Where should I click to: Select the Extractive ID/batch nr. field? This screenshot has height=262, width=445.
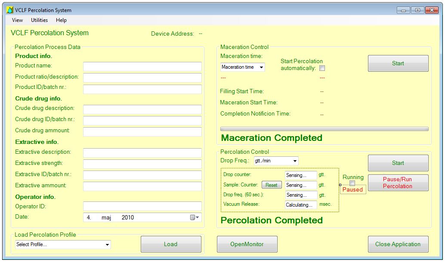[142, 175]
